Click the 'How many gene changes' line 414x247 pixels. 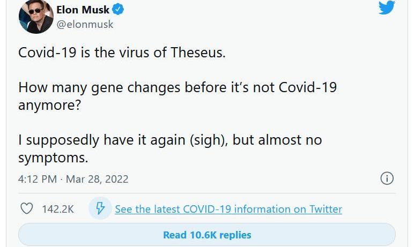coord(178,87)
